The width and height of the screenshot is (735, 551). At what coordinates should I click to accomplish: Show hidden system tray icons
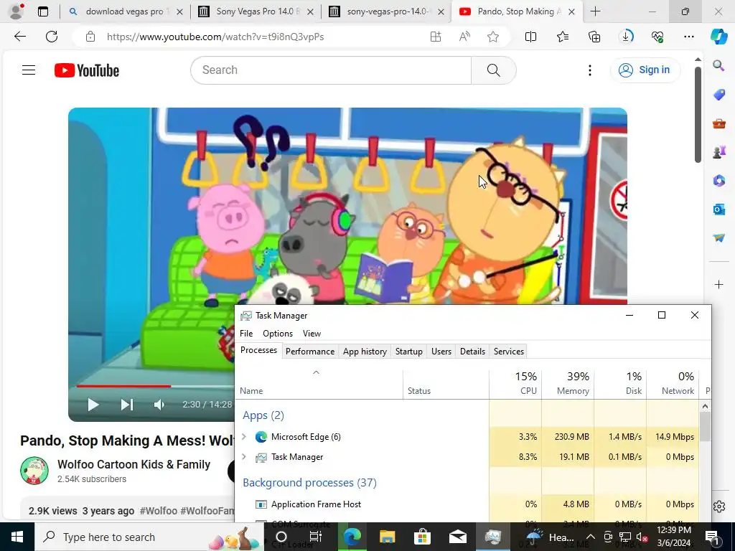click(x=591, y=537)
